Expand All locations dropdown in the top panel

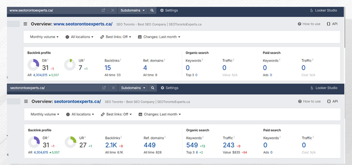pos(80,37)
